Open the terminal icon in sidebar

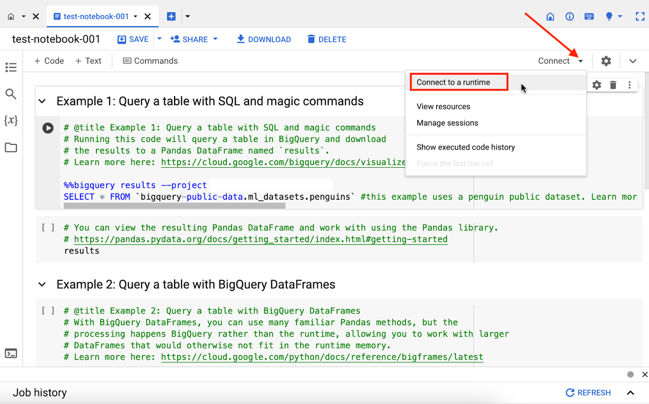[11, 353]
